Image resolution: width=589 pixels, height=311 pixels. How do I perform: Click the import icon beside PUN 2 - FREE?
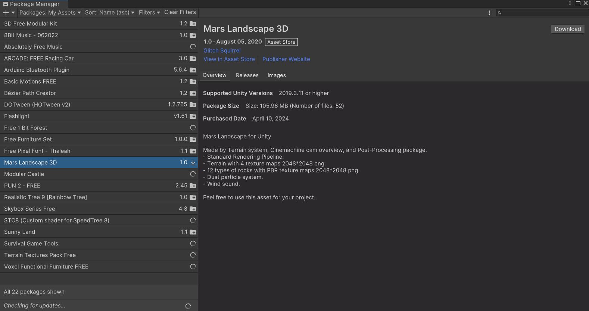point(193,186)
